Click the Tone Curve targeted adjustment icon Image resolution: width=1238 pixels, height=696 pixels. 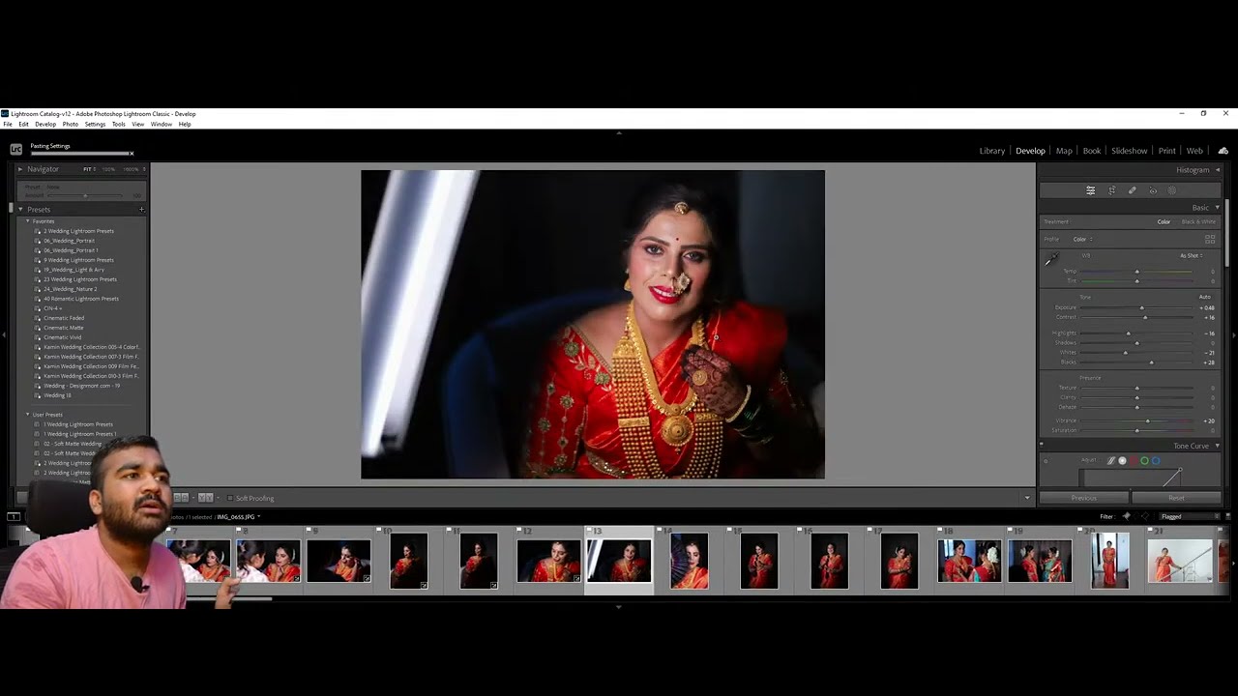(x=1046, y=460)
